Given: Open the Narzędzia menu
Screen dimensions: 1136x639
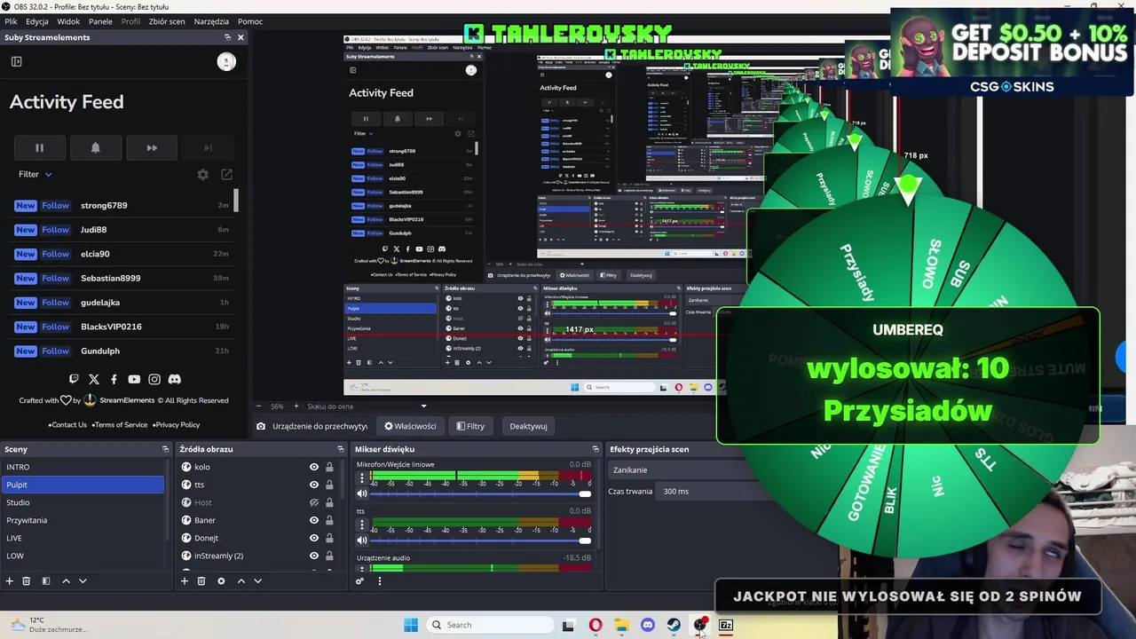Looking at the screenshot, I should point(211,21).
